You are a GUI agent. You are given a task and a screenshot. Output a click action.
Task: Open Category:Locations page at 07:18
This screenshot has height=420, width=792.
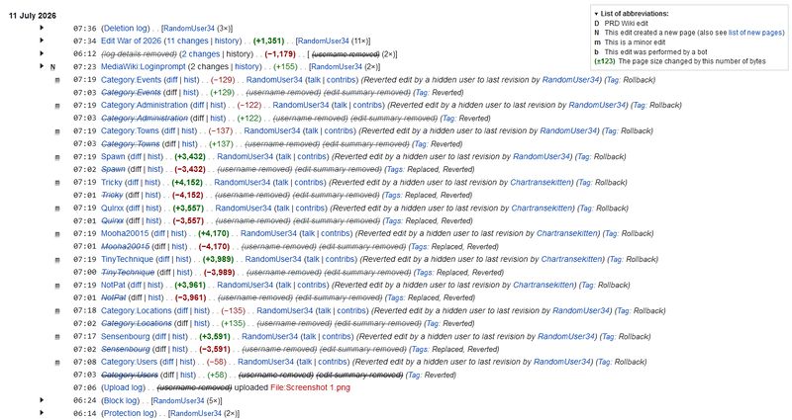point(137,310)
